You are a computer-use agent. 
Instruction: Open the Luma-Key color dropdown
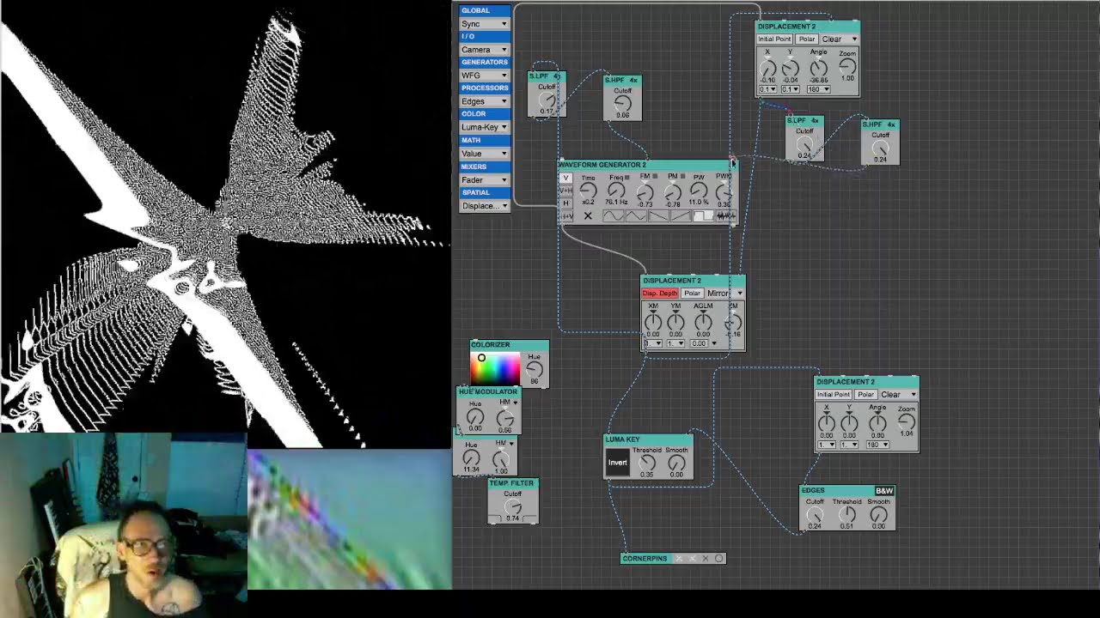484,127
